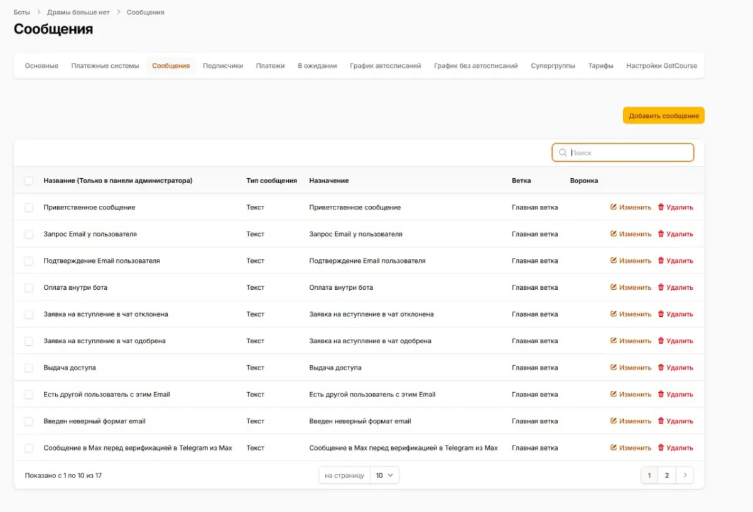The image size is (753, 512).
Task: Click edit icon in Подтверждение Email пользователя row
Action: point(613,260)
